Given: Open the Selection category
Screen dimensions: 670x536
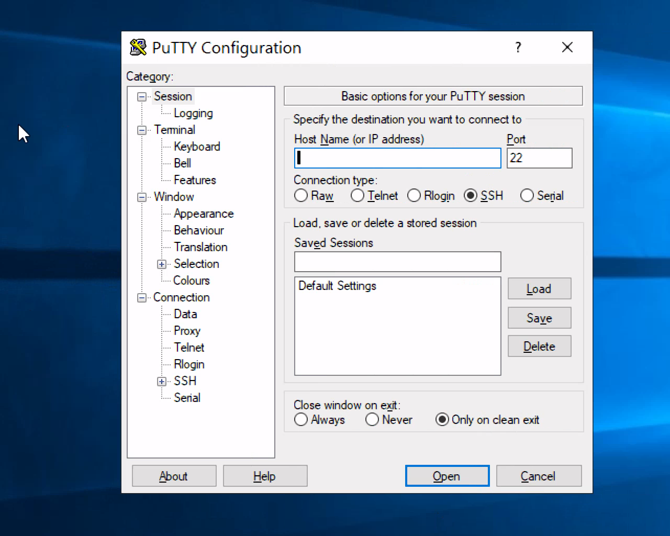Looking at the screenshot, I should coord(196,264).
